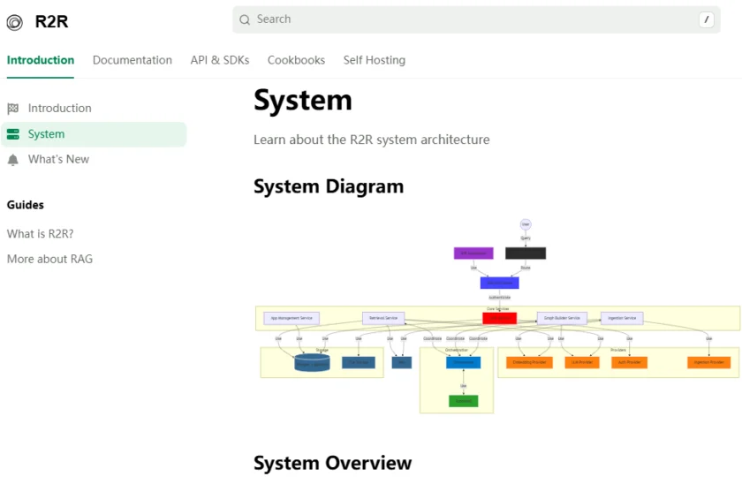
Task: Open the API & SDKs tab
Action: [x=220, y=60]
